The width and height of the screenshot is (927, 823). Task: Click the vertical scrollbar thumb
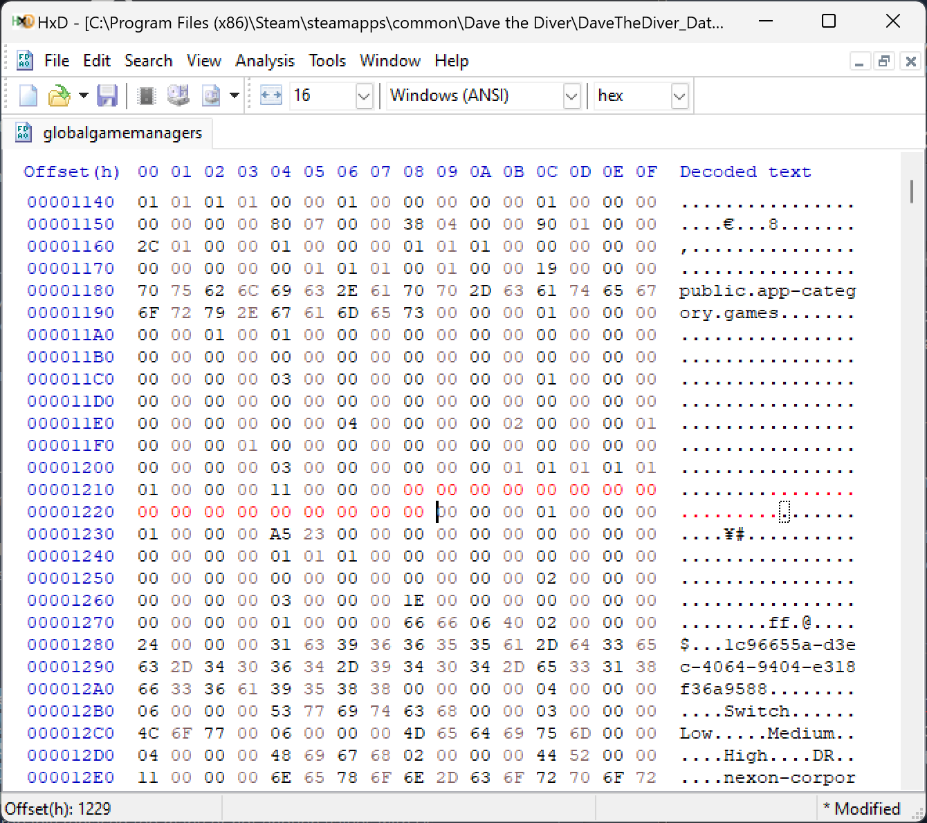coord(912,192)
